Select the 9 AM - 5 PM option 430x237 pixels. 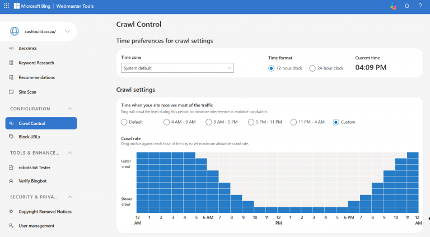tap(209, 122)
